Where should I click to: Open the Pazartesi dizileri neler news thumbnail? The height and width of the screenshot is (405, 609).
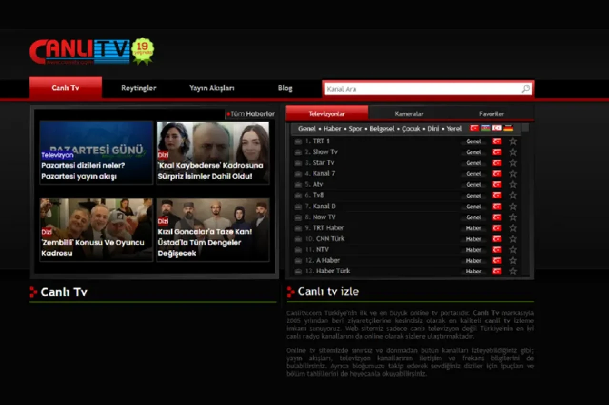96,152
